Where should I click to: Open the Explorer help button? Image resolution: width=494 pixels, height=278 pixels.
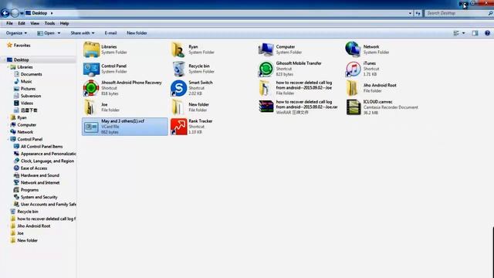(487, 33)
